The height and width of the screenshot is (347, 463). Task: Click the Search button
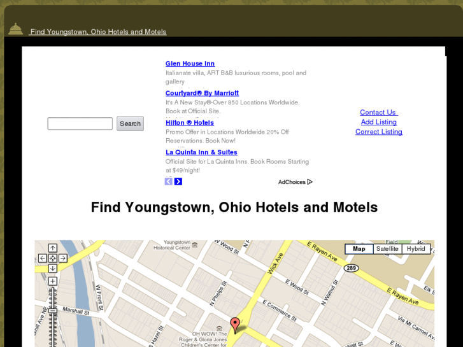[130, 124]
